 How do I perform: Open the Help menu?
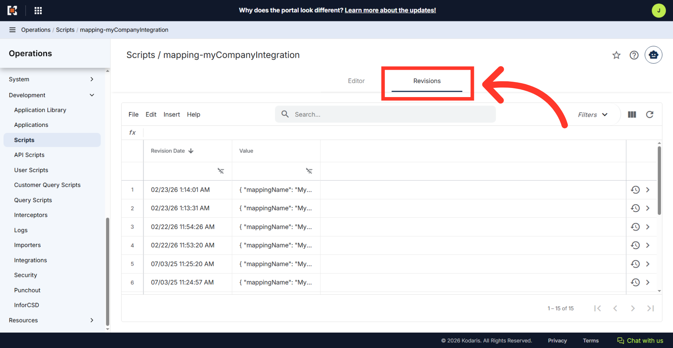point(193,115)
